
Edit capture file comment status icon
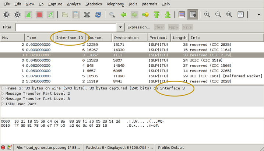[x=10, y=147]
